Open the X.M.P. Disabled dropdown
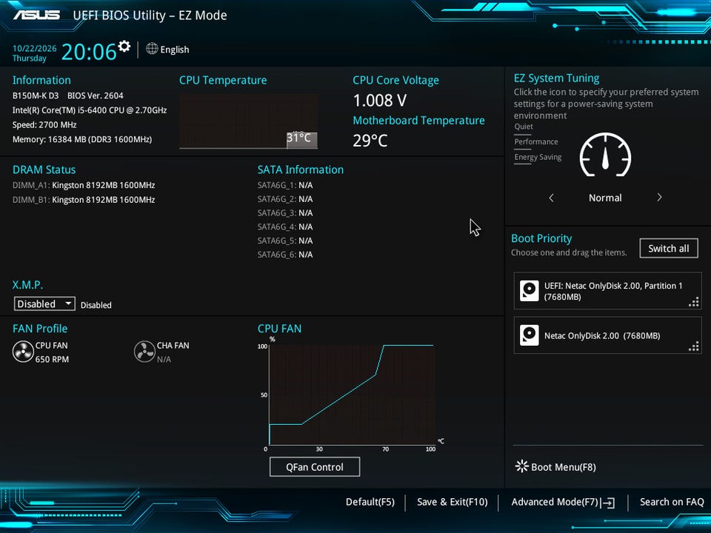The width and height of the screenshot is (711, 533). (44, 304)
